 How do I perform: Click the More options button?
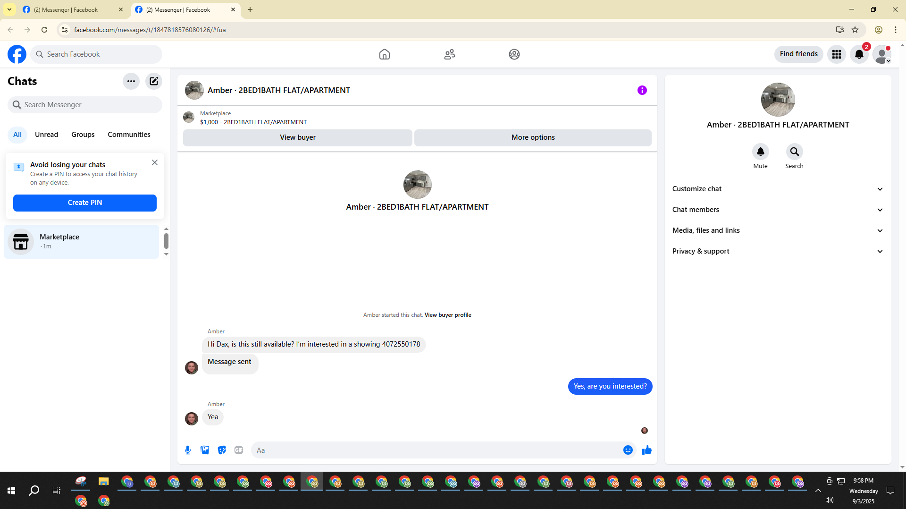pyautogui.click(x=533, y=137)
